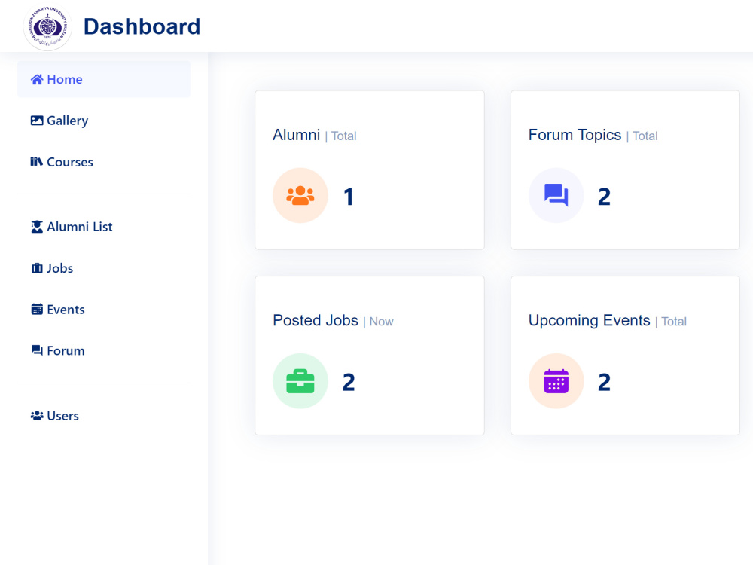Click the Dashboard heading
753x565 pixels.
pyautogui.click(x=142, y=26)
